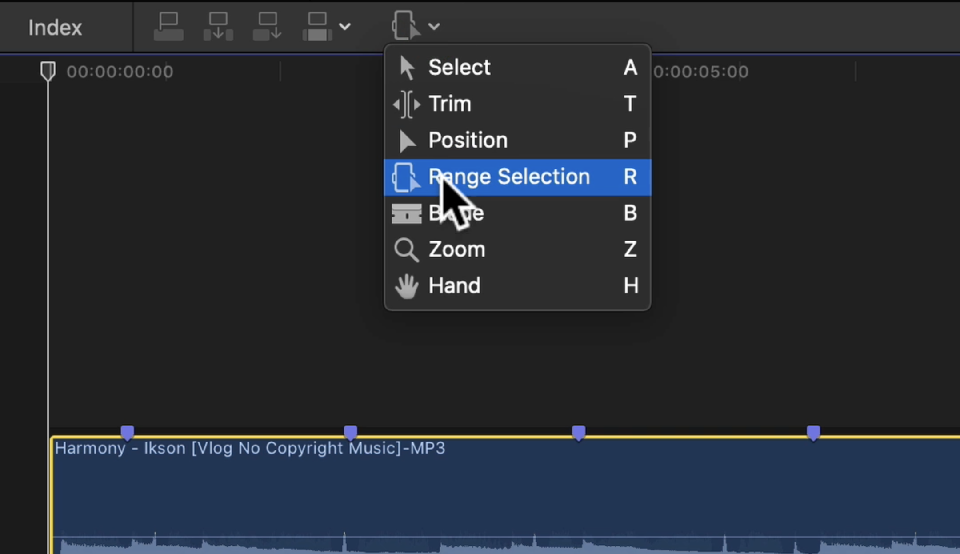Click the Index button
The width and height of the screenshot is (960, 554).
55,28
